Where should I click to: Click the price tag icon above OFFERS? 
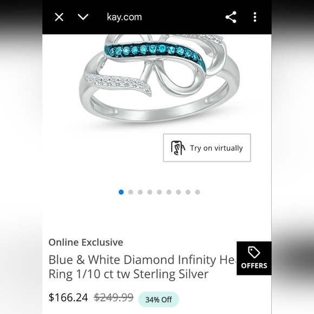tap(254, 252)
